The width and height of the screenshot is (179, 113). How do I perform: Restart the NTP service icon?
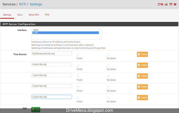[159, 4]
